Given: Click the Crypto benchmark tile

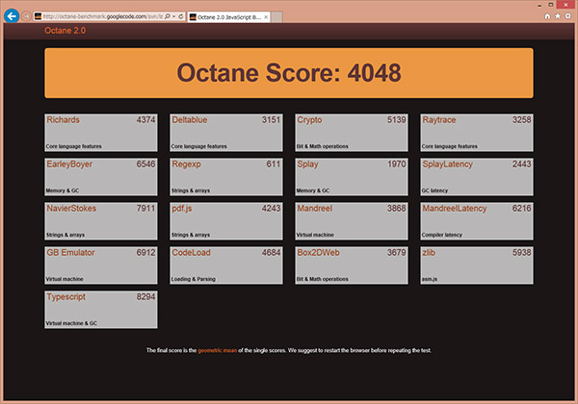Looking at the screenshot, I should tap(352, 133).
